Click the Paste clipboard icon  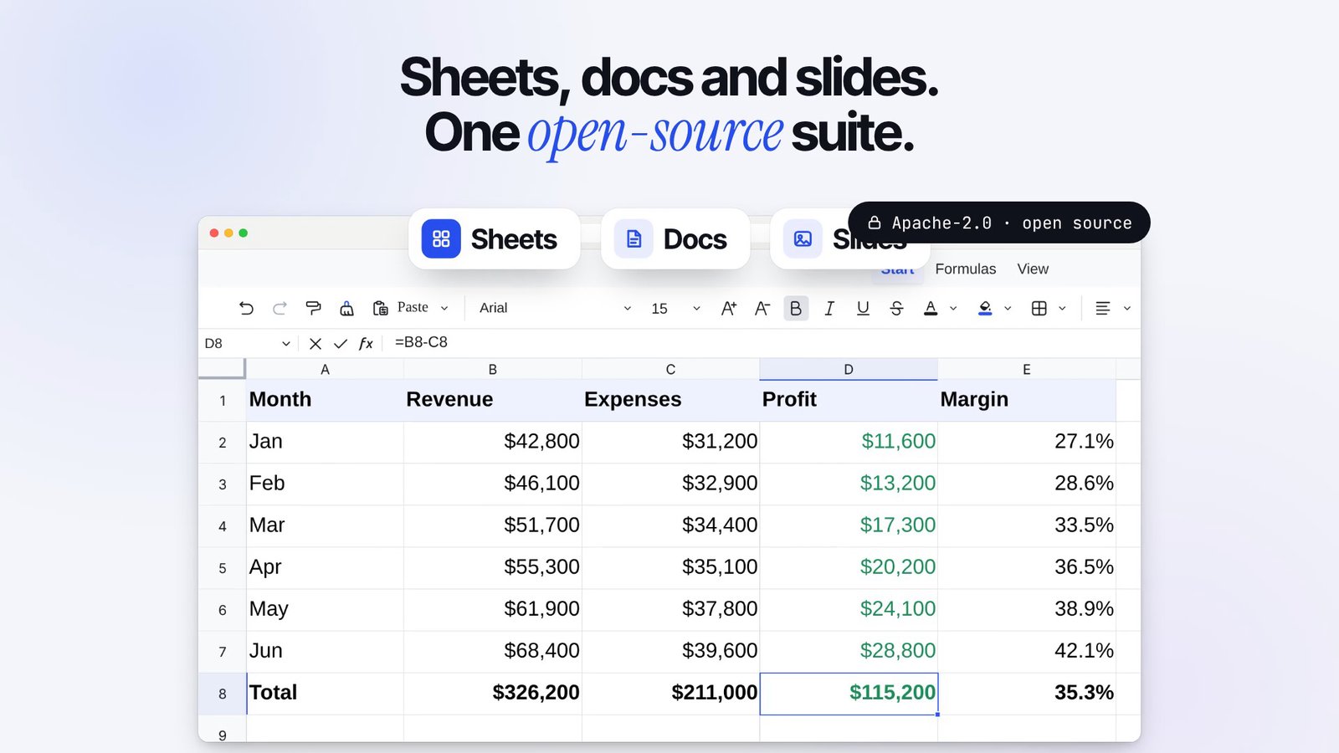(380, 308)
